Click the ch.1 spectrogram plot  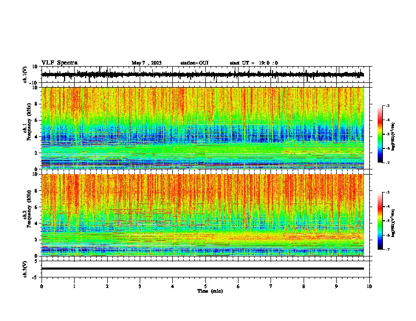coord(203,128)
